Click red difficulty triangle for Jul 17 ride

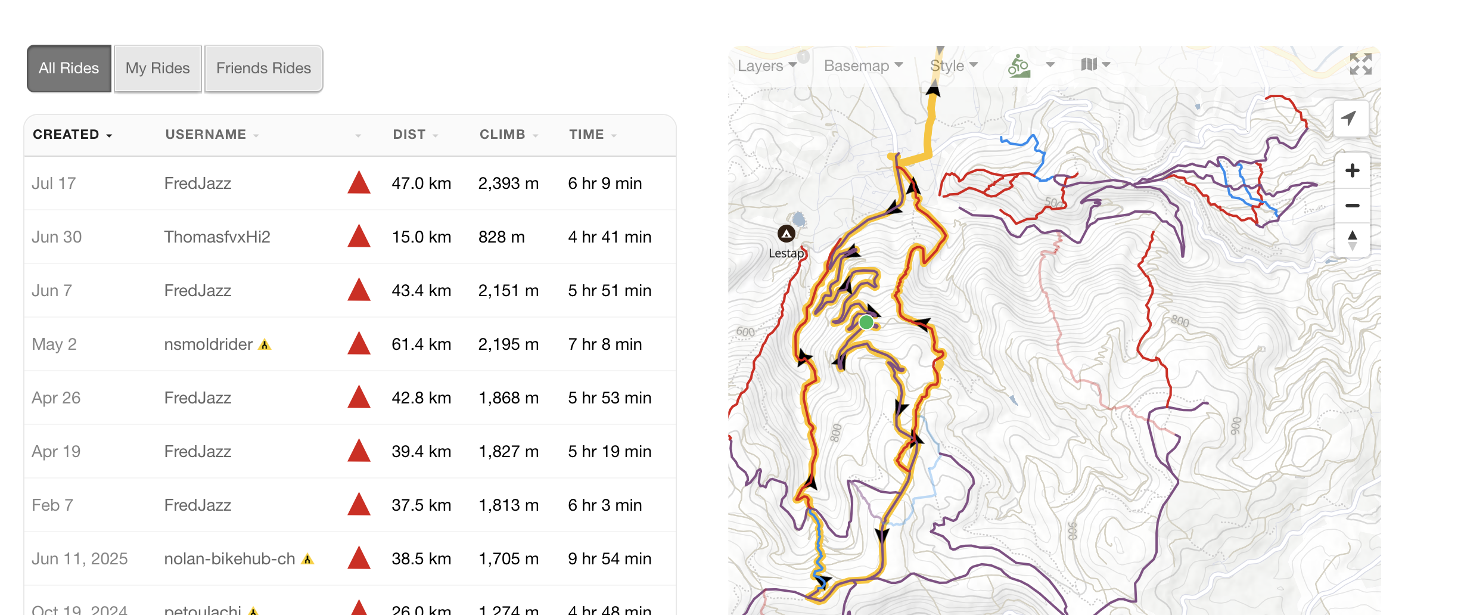point(359,182)
